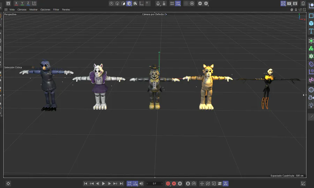Click the current frame field 0 F
Image resolution: width=314 pixels, height=188 pixels.
click(155, 183)
